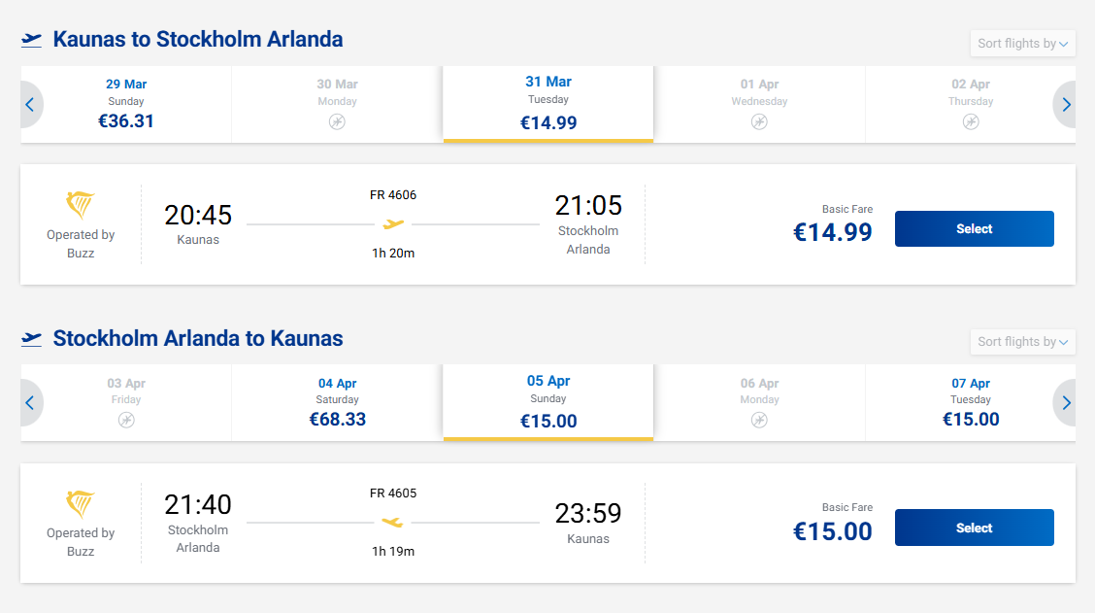Screen dimensions: 1095x613
Task: Choose the 05 Apr Sunday €15.00 date
Action: (548, 402)
